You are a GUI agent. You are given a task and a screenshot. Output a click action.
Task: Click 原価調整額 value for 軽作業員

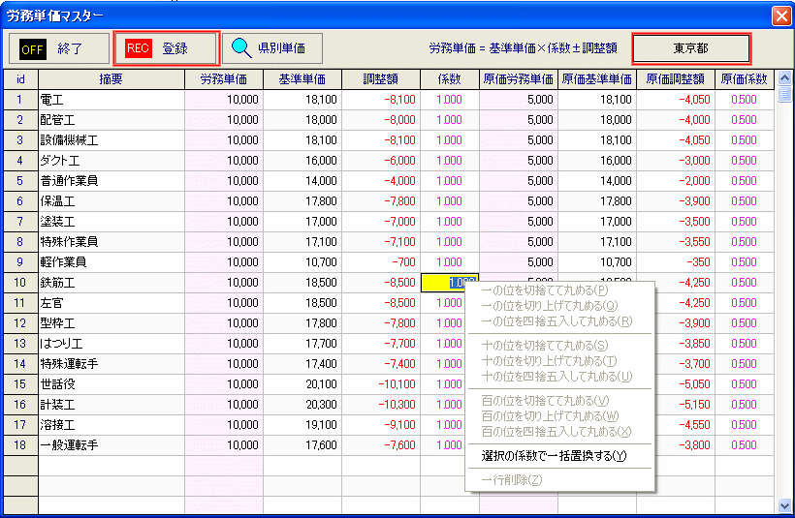[x=675, y=261]
